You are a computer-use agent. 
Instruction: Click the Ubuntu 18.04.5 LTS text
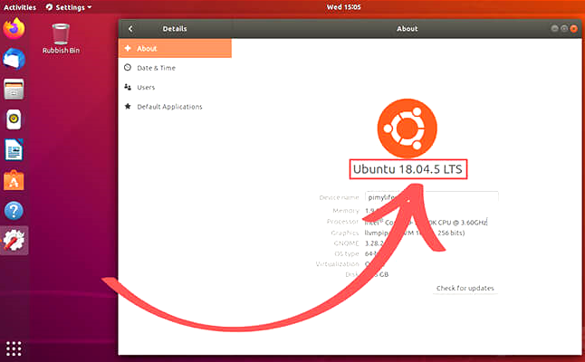tap(408, 169)
